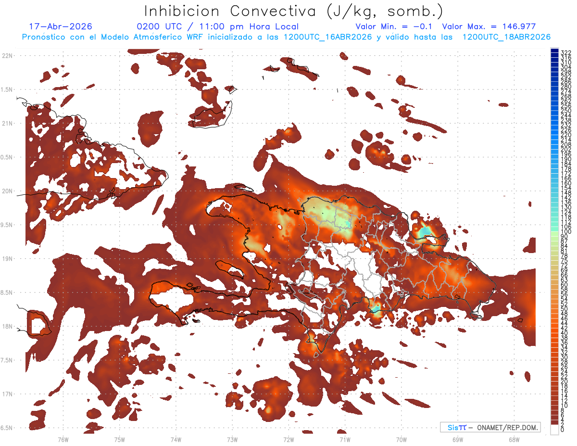
Task: Click the 73W longitude axis label
Action: point(232,440)
